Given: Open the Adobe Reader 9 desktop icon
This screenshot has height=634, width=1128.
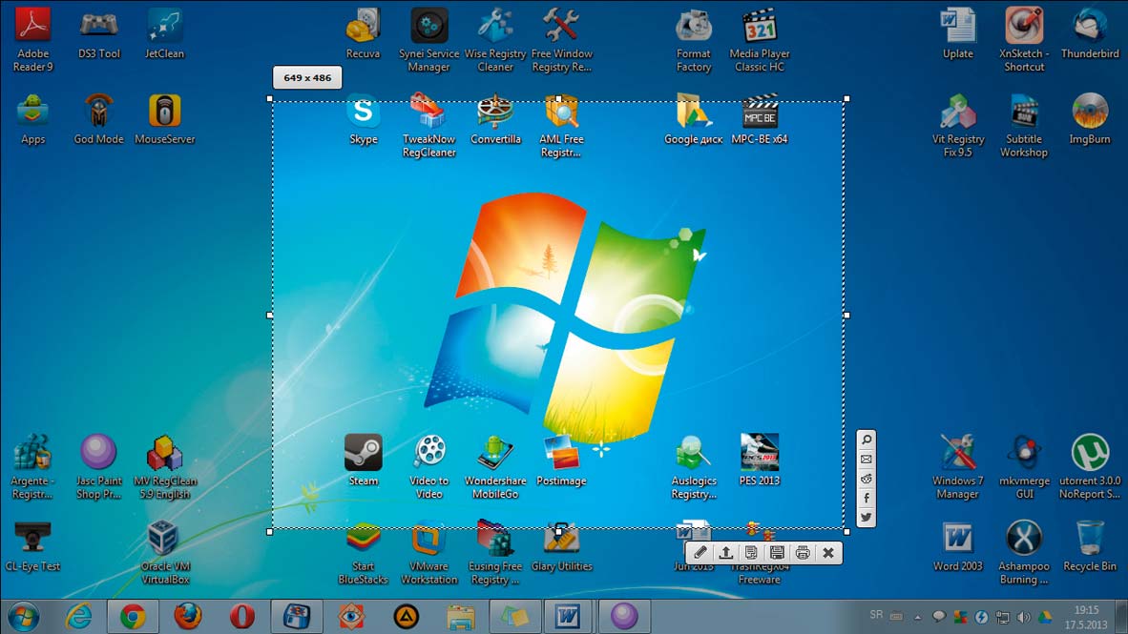Looking at the screenshot, I should click(33, 39).
